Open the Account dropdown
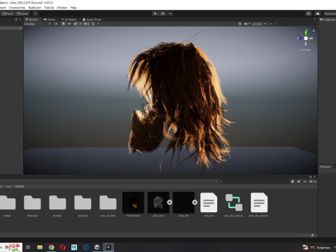The width and height of the screenshot is (336, 252). click(x=330, y=13)
